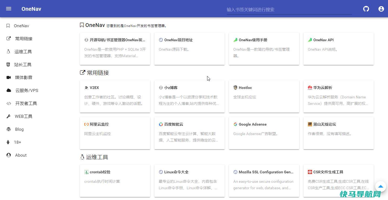Select WEB工具 in the sidebar
The image size is (388, 200).
point(23,116)
